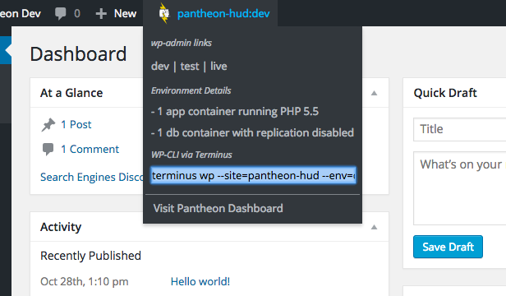Go to the dev wp-admin link

pyautogui.click(x=160, y=67)
